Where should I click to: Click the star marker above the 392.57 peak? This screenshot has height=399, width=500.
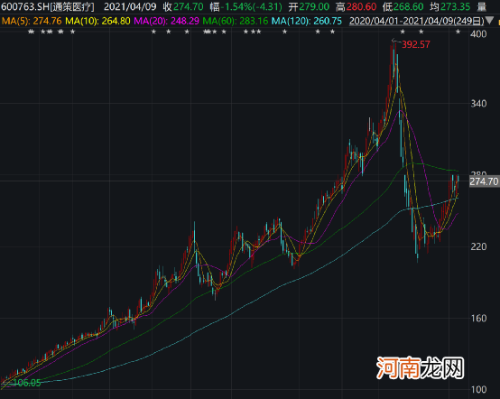coord(403,32)
